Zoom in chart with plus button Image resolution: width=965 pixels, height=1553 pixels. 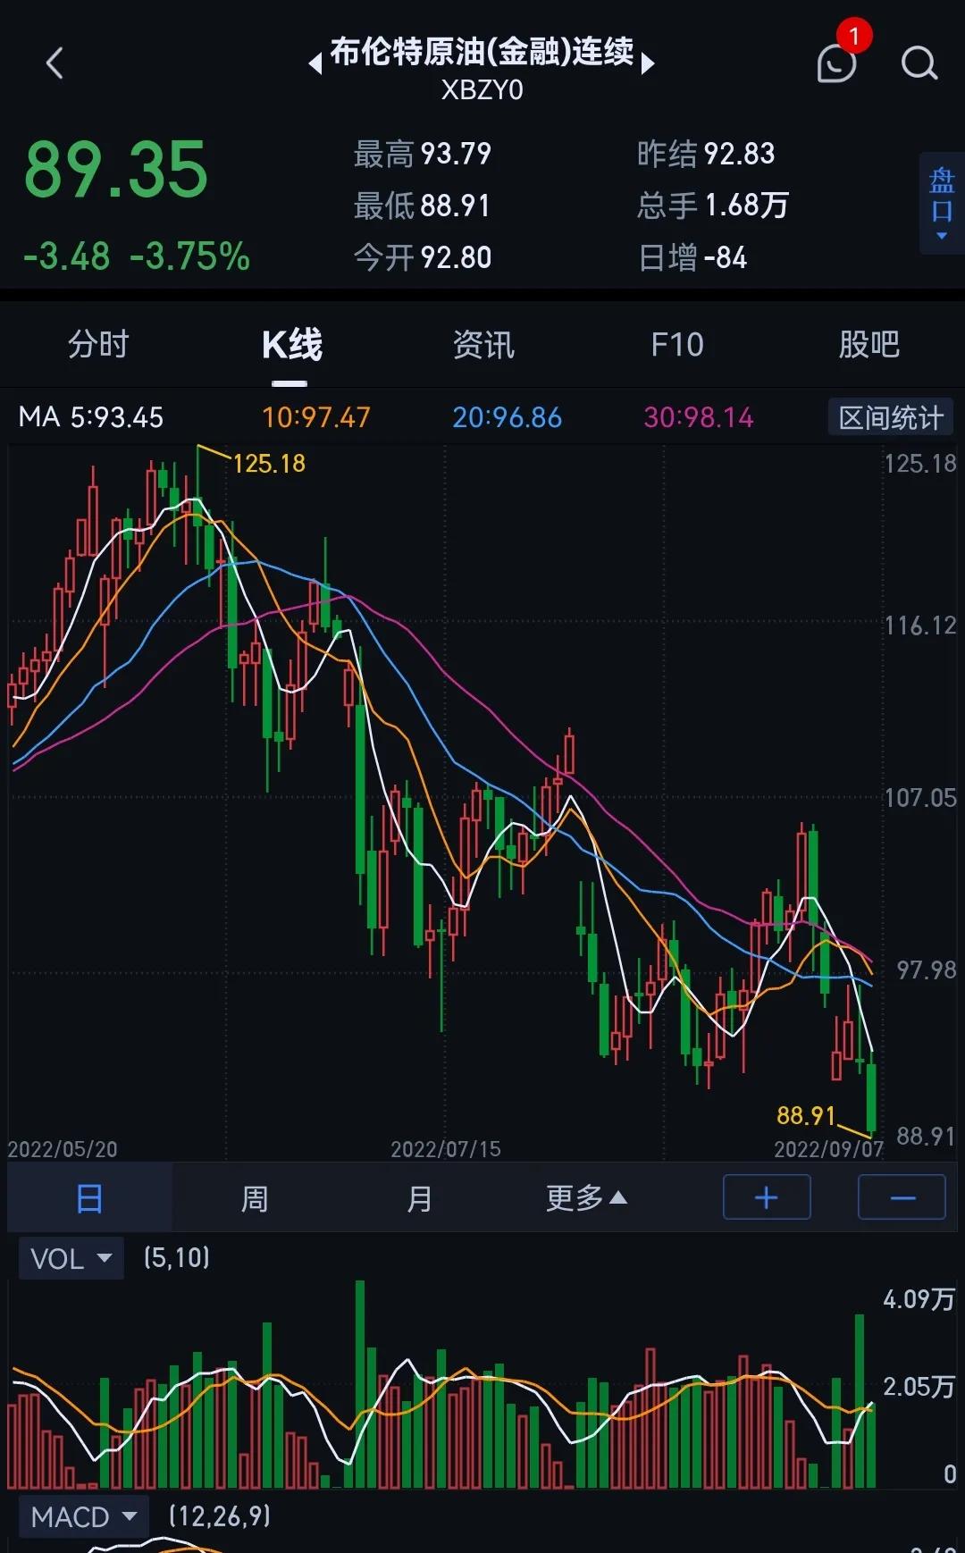point(767,1197)
